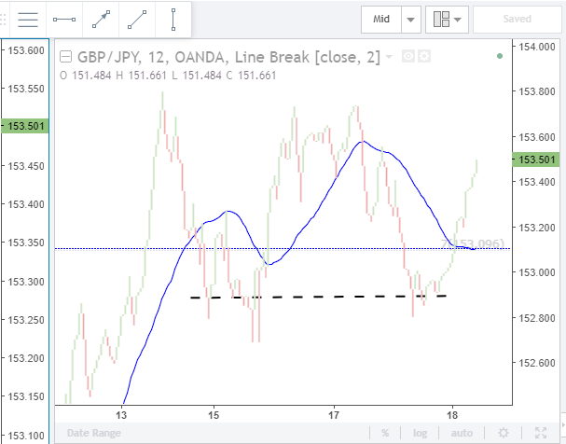
Task: Select the horizontal line drawing tool
Action: [x=64, y=20]
